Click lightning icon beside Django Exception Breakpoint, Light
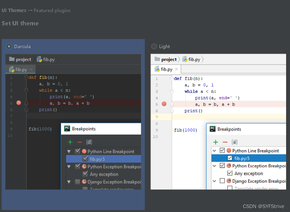Image resolution: width=290 pixels, height=212 pixels. point(229,181)
